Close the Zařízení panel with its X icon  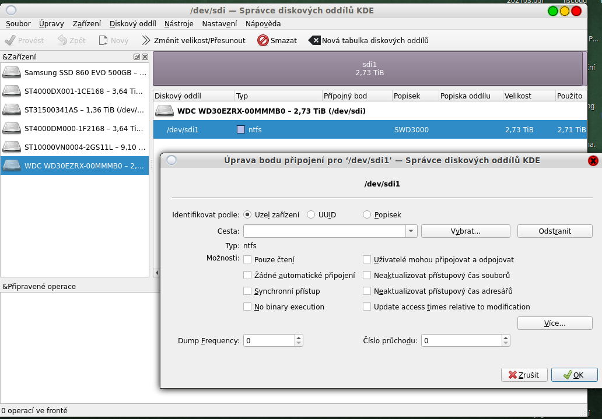pos(145,57)
